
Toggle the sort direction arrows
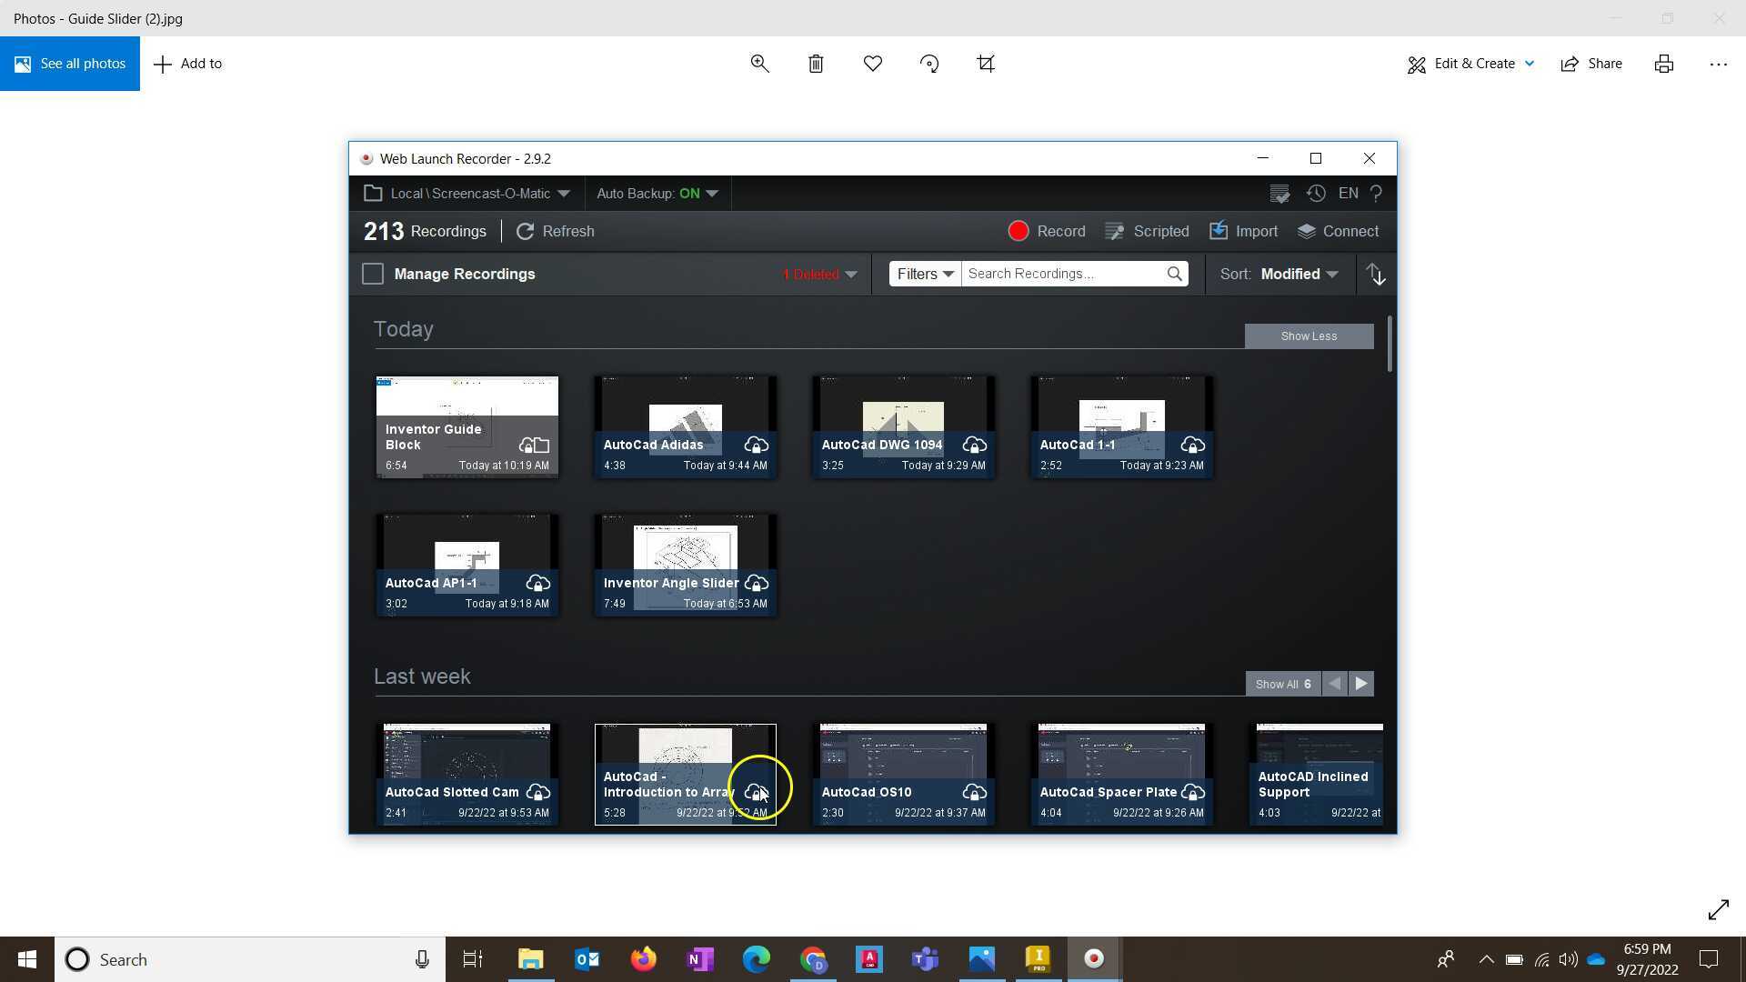point(1375,275)
